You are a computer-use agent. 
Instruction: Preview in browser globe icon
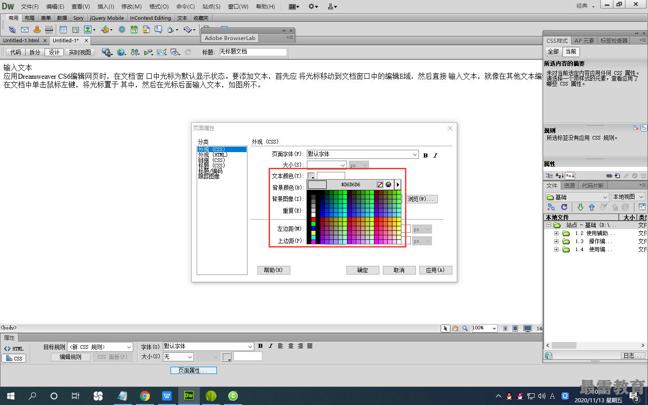click(121, 52)
